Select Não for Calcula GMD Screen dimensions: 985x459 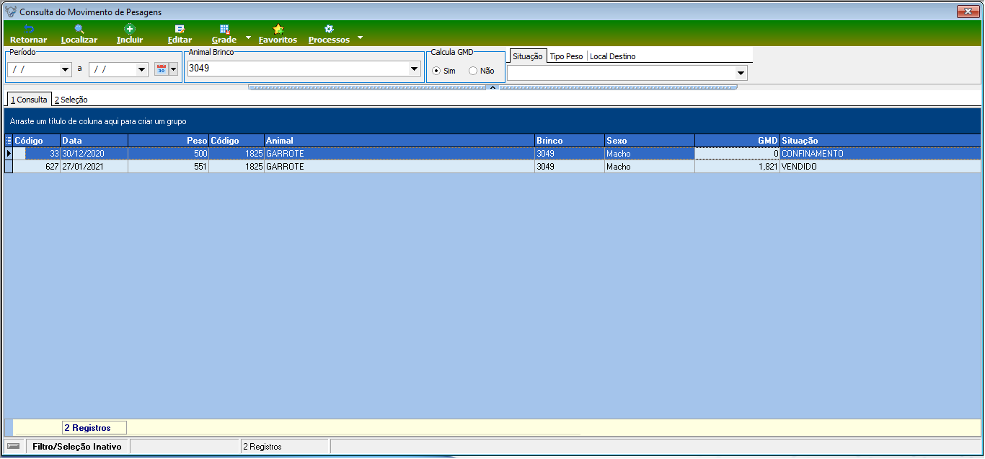tap(473, 71)
